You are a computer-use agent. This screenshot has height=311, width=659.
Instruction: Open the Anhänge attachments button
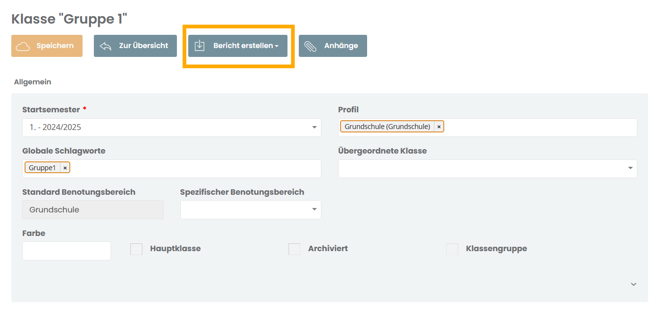coord(333,46)
